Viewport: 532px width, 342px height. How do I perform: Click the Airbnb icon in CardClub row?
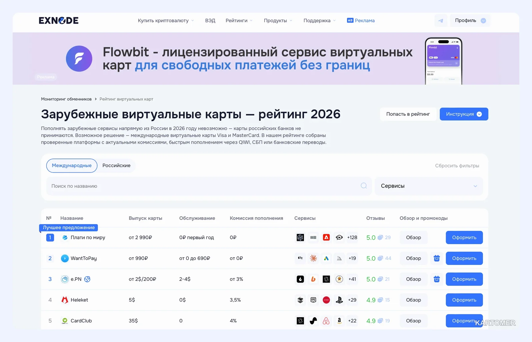pyautogui.click(x=326, y=321)
